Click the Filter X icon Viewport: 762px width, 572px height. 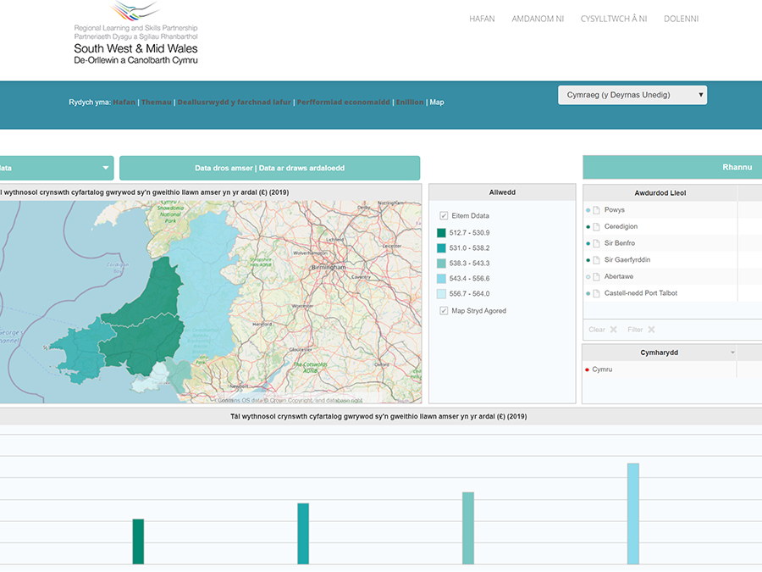click(x=651, y=330)
